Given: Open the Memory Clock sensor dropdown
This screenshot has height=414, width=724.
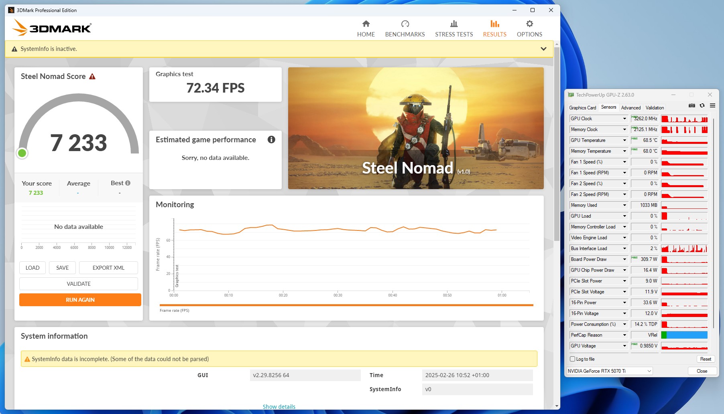Looking at the screenshot, I should (624, 129).
